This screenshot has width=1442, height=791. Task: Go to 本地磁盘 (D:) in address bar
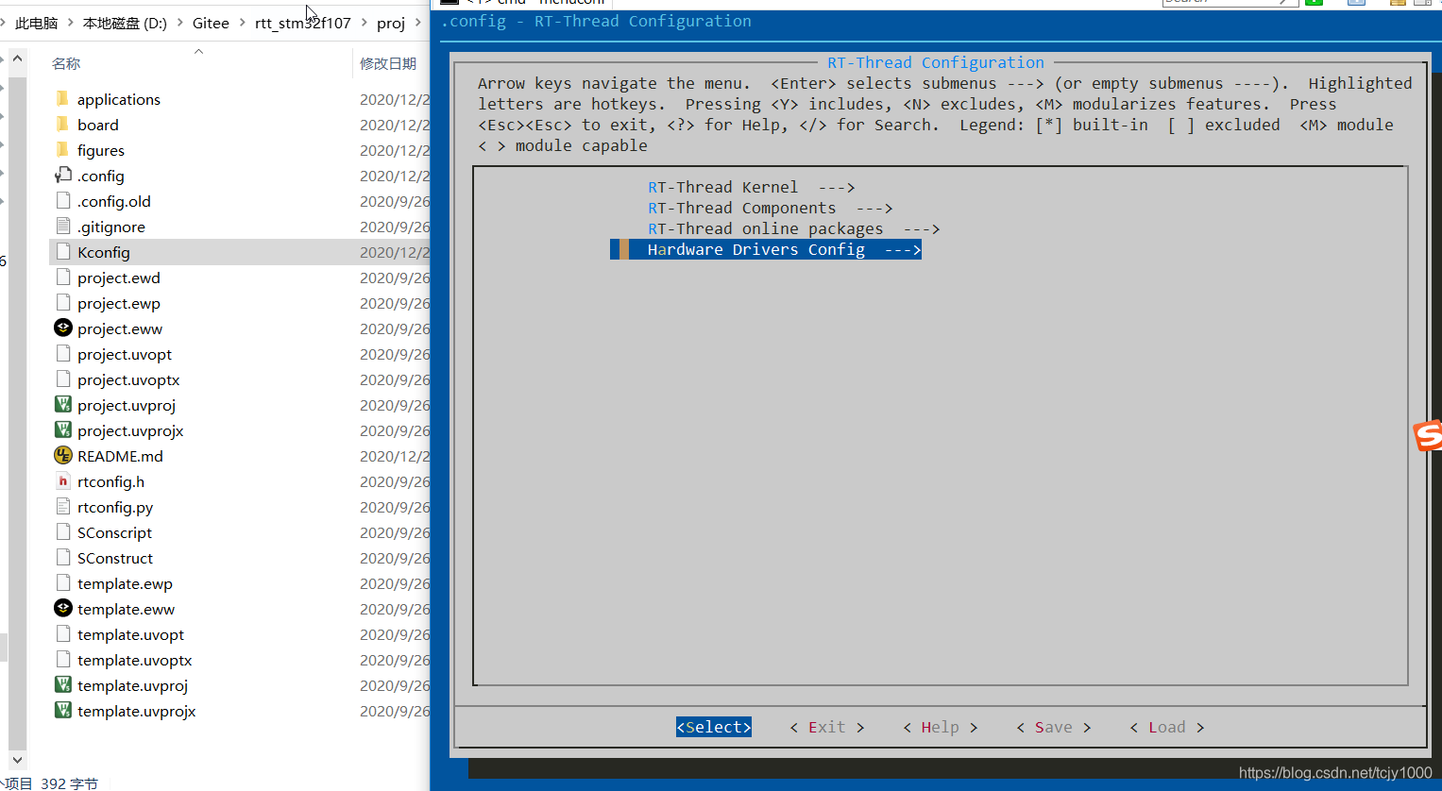(125, 23)
